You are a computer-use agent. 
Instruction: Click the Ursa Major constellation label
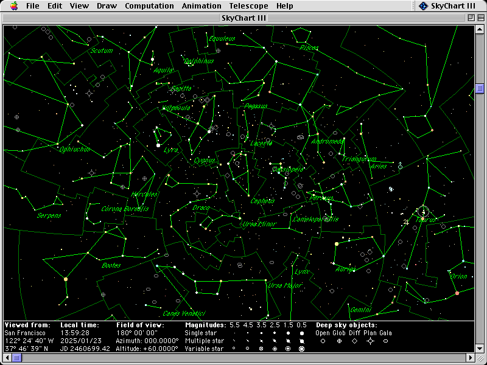tap(285, 285)
